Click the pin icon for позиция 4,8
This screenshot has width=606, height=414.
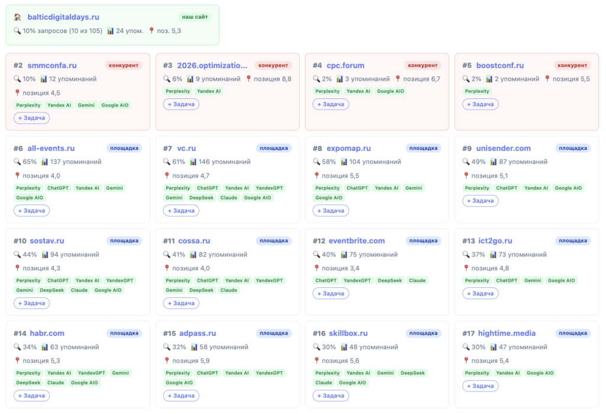[466, 268]
